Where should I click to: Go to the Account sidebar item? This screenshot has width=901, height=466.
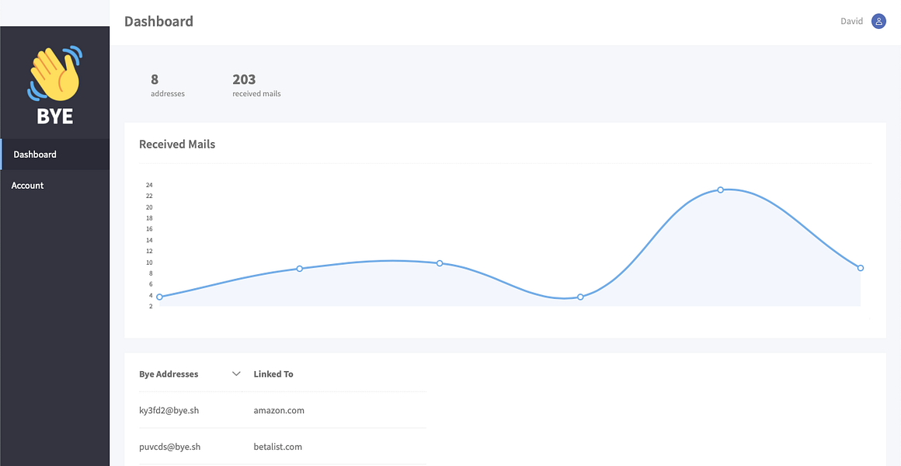[x=54, y=185]
